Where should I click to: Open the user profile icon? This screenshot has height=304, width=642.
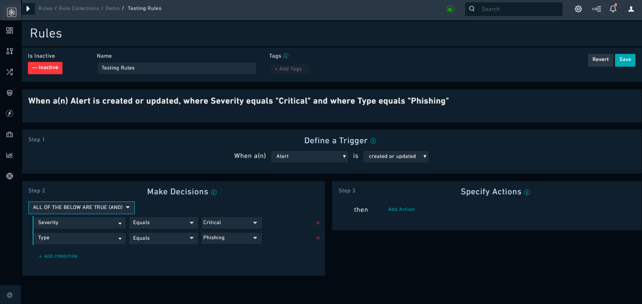(x=631, y=9)
